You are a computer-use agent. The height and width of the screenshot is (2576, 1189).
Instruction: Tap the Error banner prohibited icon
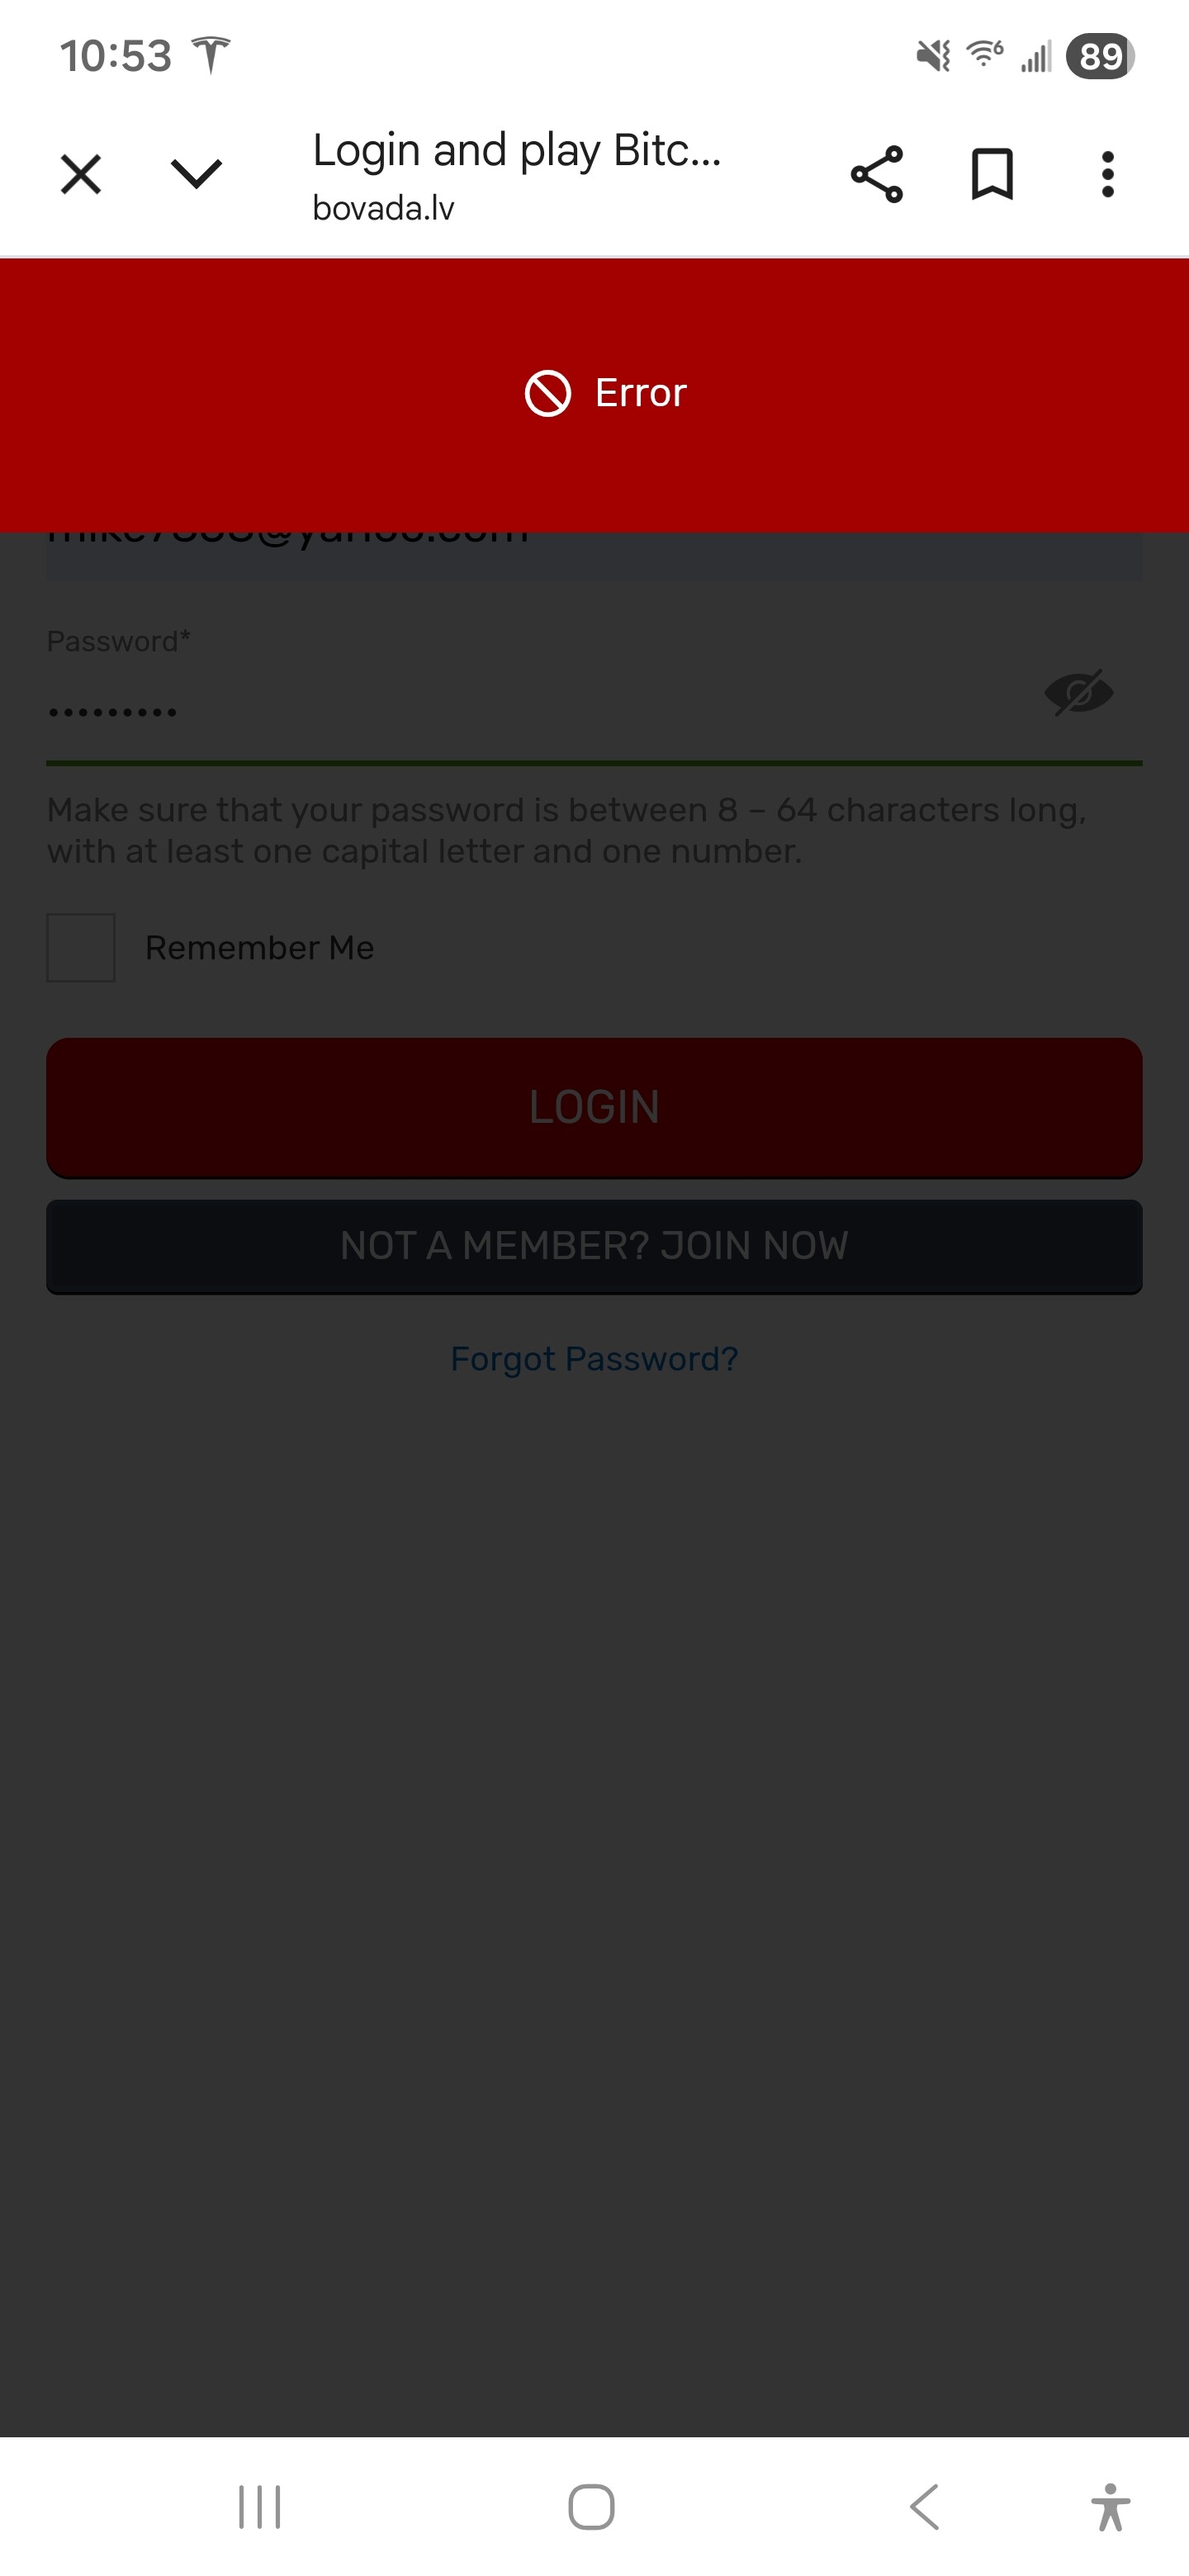click(548, 393)
